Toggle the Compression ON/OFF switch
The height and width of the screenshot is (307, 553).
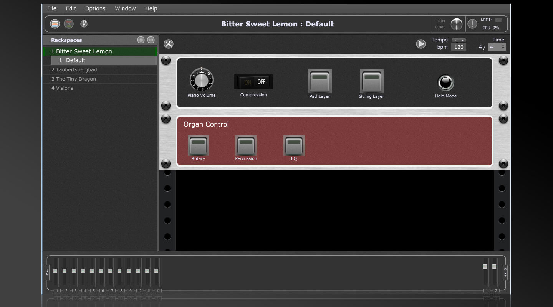[x=253, y=82]
